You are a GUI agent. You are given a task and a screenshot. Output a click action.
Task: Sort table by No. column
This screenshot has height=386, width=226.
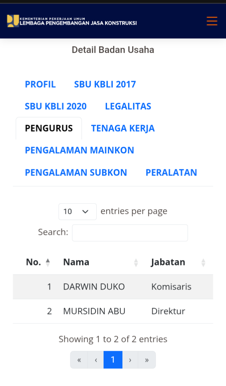(38, 262)
